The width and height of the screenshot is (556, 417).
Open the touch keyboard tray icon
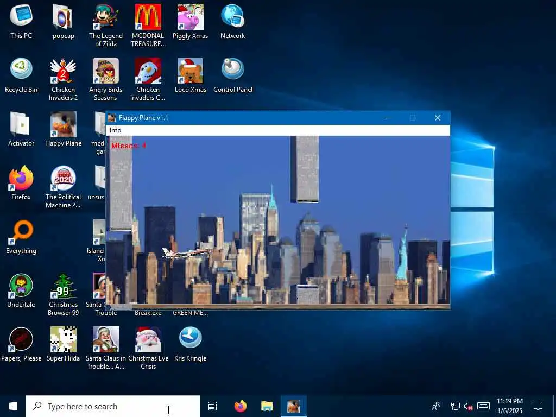click(483, 406)
